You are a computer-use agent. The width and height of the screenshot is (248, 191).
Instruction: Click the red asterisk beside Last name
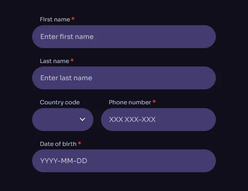[72, 61]
